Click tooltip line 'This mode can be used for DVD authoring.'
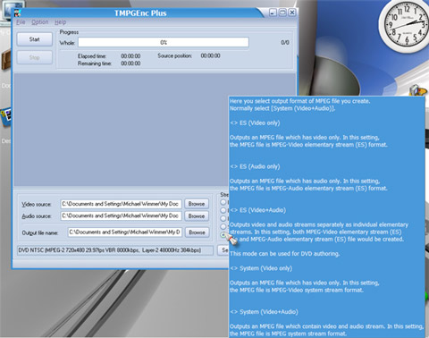This screenshot has width=429, height=338. 285,254
